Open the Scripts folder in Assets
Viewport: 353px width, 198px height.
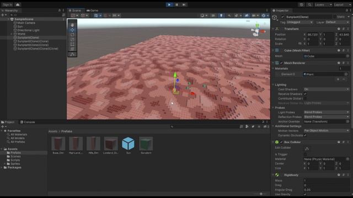15,160
